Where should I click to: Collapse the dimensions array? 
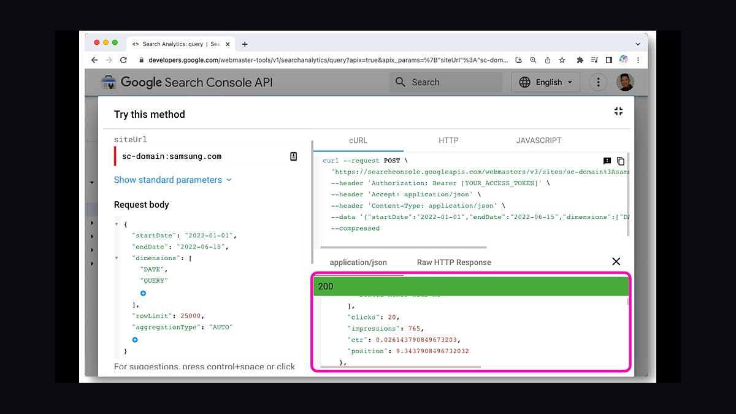[x=117, y=258]
